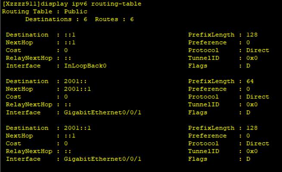
Task: Click the Flags value D in first entry
Action: [x=248, y=66]
